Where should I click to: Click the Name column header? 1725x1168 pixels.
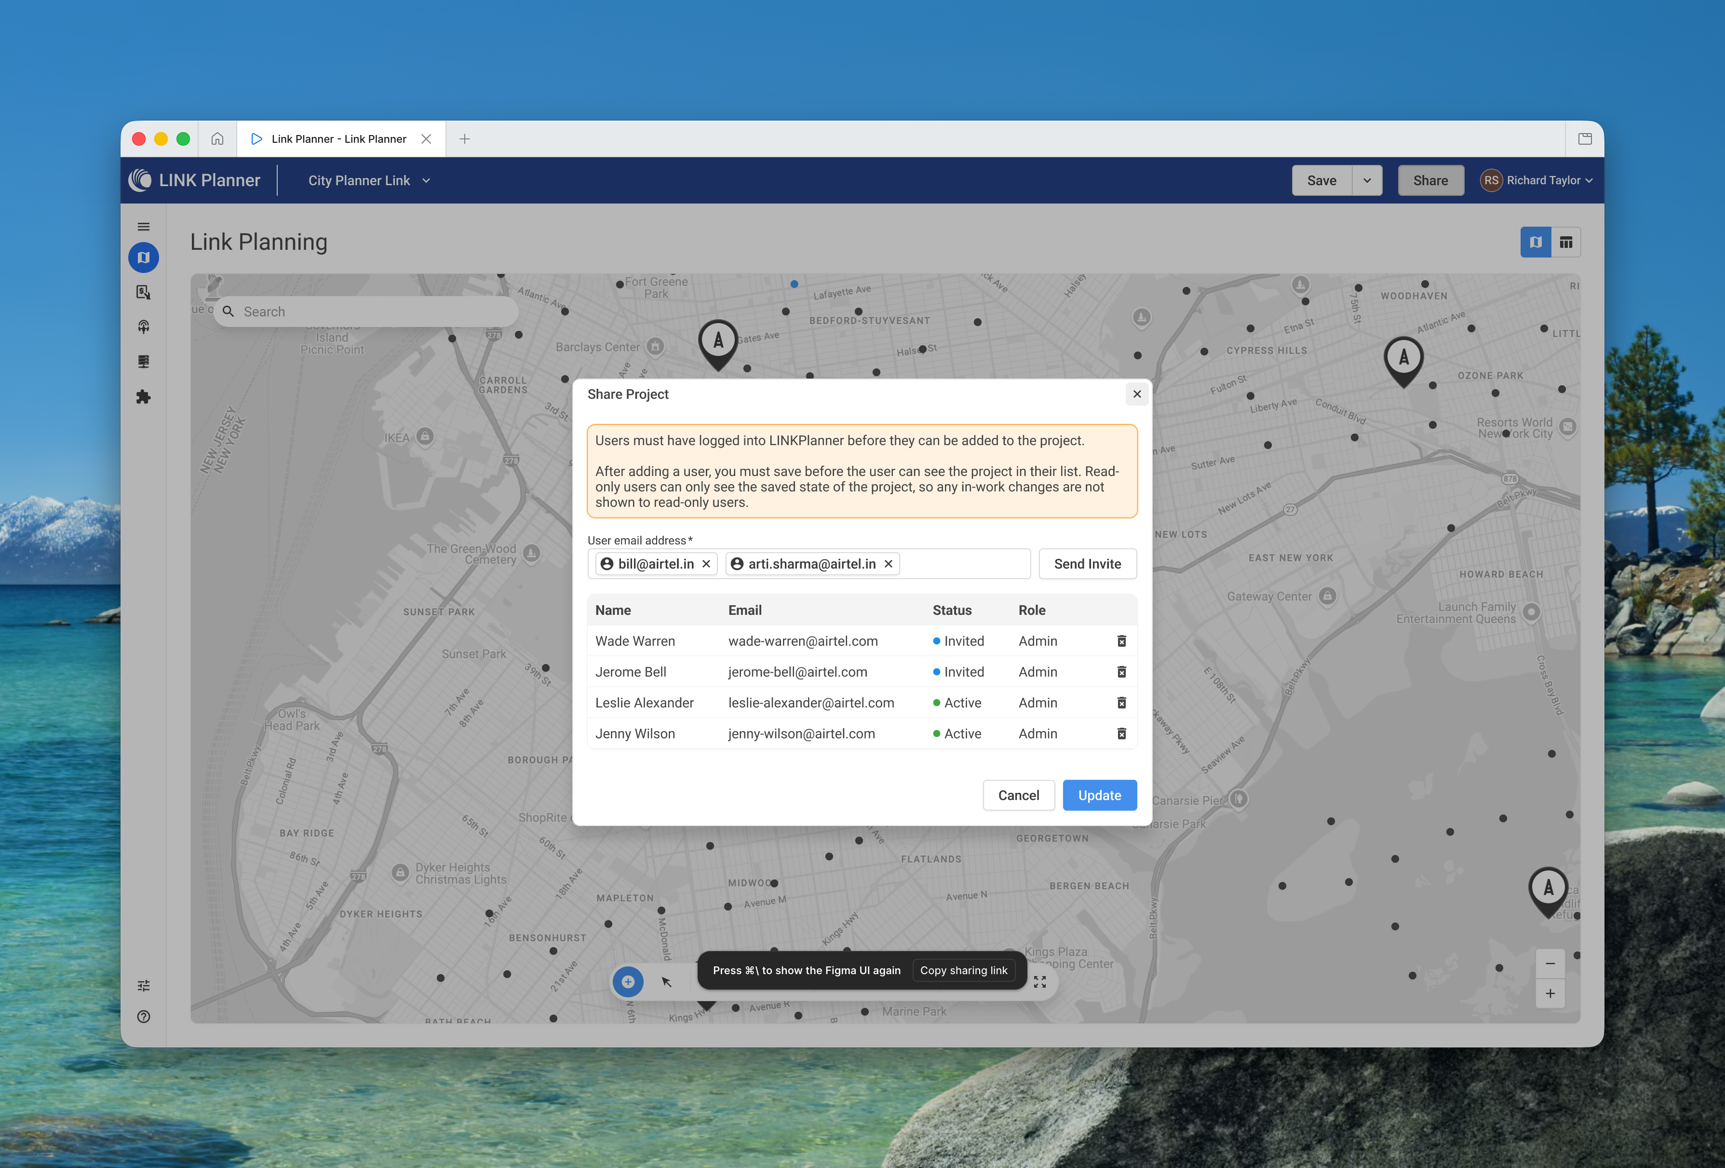tap(613, 611)
